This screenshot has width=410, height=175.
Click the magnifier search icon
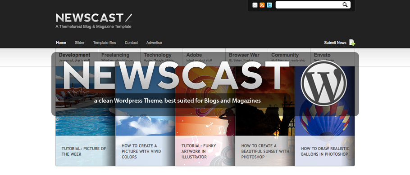(345, 4)
